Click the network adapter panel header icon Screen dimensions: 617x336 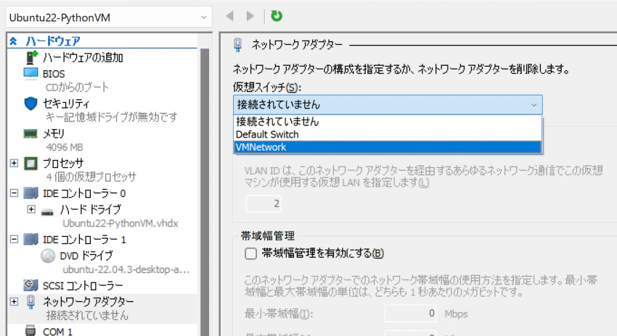[x=237, y=45]
